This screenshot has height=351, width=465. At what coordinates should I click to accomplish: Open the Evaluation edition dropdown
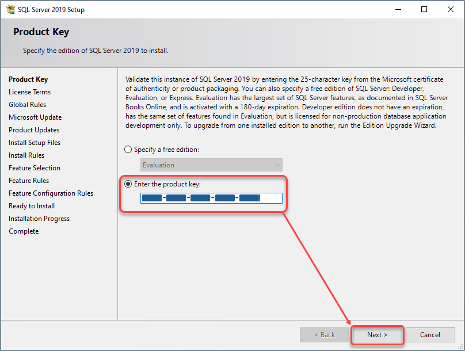pyautogui.click(x=211, y=165)
